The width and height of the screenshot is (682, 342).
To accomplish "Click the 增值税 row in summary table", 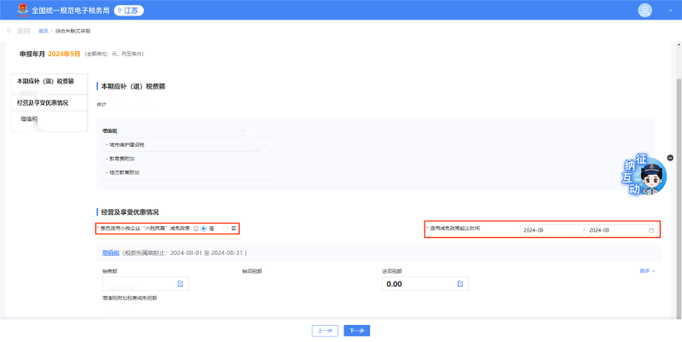I will pyautogui.click(x=186, y=131).
